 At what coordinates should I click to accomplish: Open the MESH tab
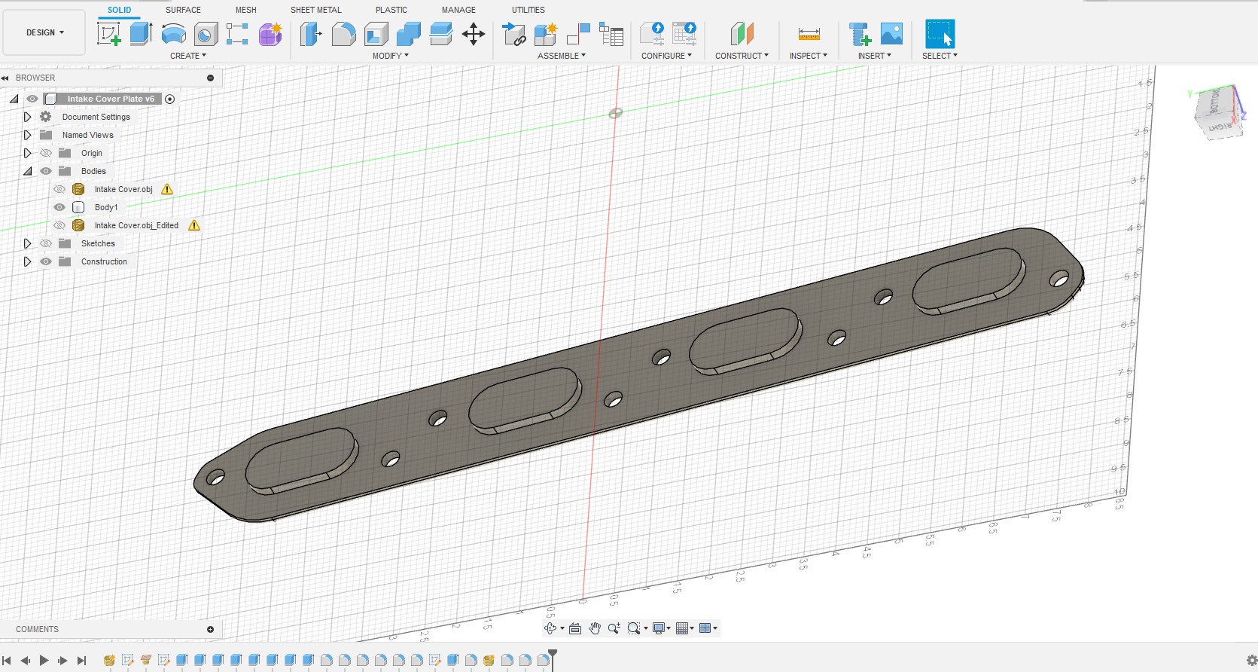pyautogui.click(x=245, y=10)
